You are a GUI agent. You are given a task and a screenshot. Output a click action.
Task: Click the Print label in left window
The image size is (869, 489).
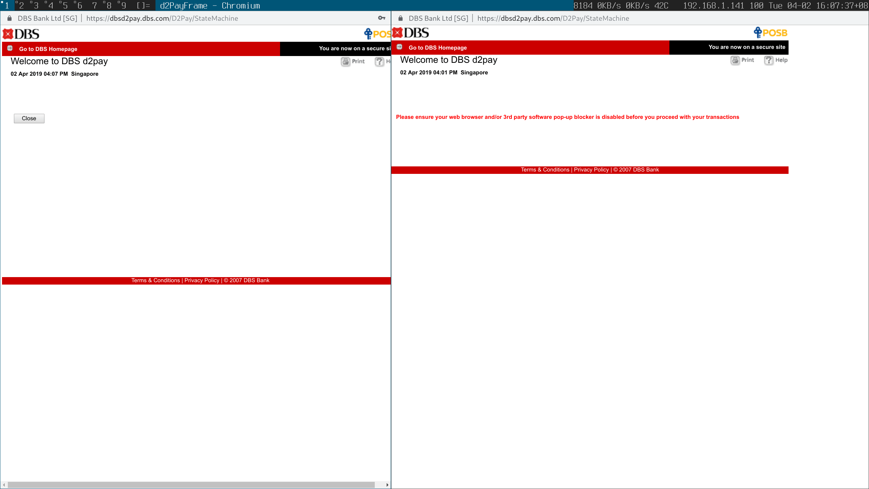click(x=358, y=61)
